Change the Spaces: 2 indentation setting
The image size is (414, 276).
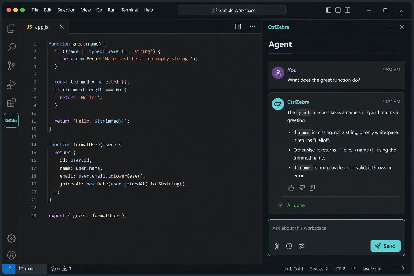319,269
